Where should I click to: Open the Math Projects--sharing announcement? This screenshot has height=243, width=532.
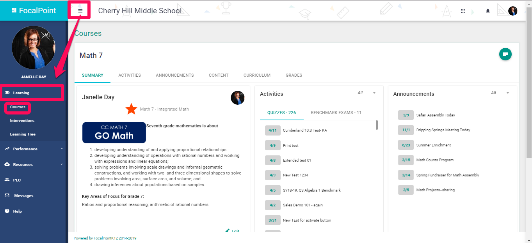(x=436, y=190)
